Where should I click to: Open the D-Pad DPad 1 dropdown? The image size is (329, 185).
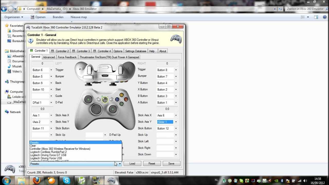point(51,103)
